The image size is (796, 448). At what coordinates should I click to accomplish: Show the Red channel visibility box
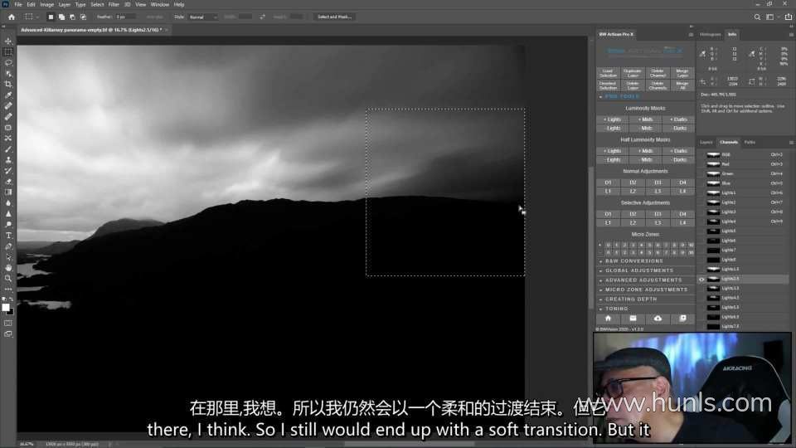point(701,164)
